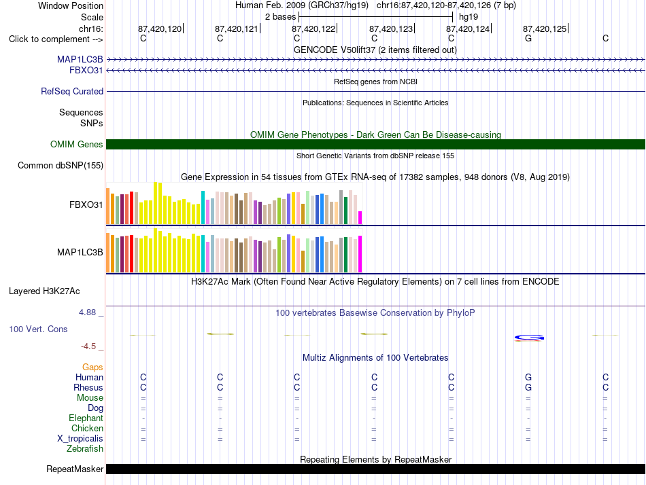Screen dimensions: 646x485
Task: Click the Elephant row label in Multiz
Action: [x=86, y=418]
